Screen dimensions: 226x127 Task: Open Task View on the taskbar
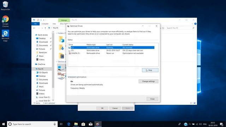(x=61, y=124)
